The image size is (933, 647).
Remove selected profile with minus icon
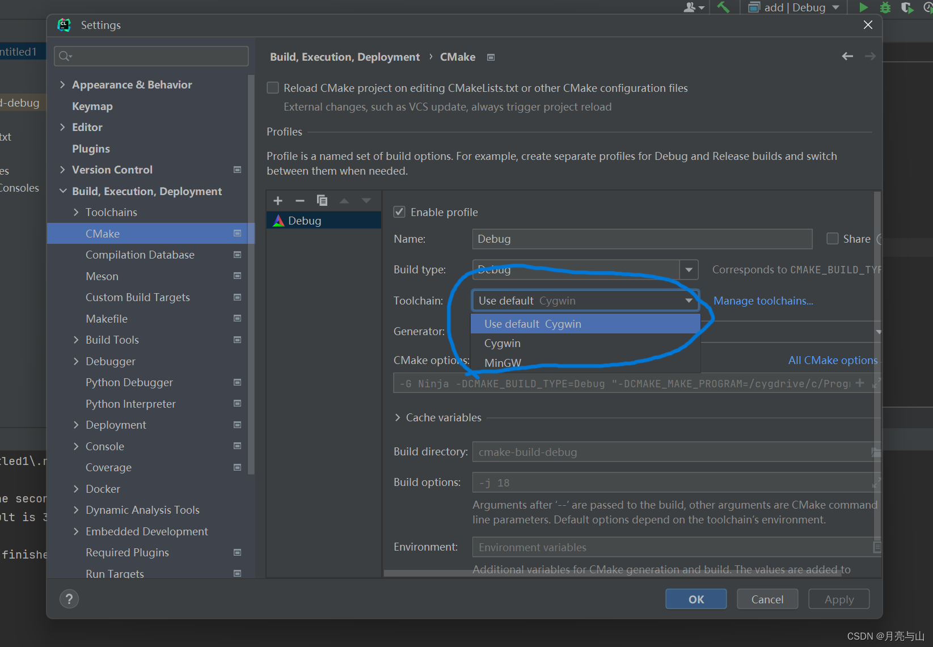click(300, 201)
